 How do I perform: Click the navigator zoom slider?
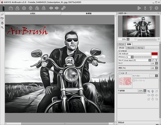pyautogui.click(x=147, y=40)
